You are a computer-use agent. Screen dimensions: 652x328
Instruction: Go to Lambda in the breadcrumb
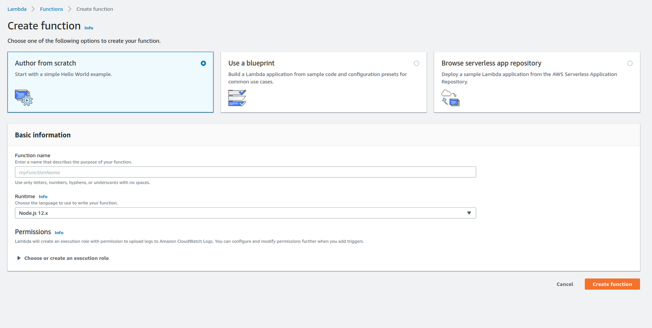(17, 9)
